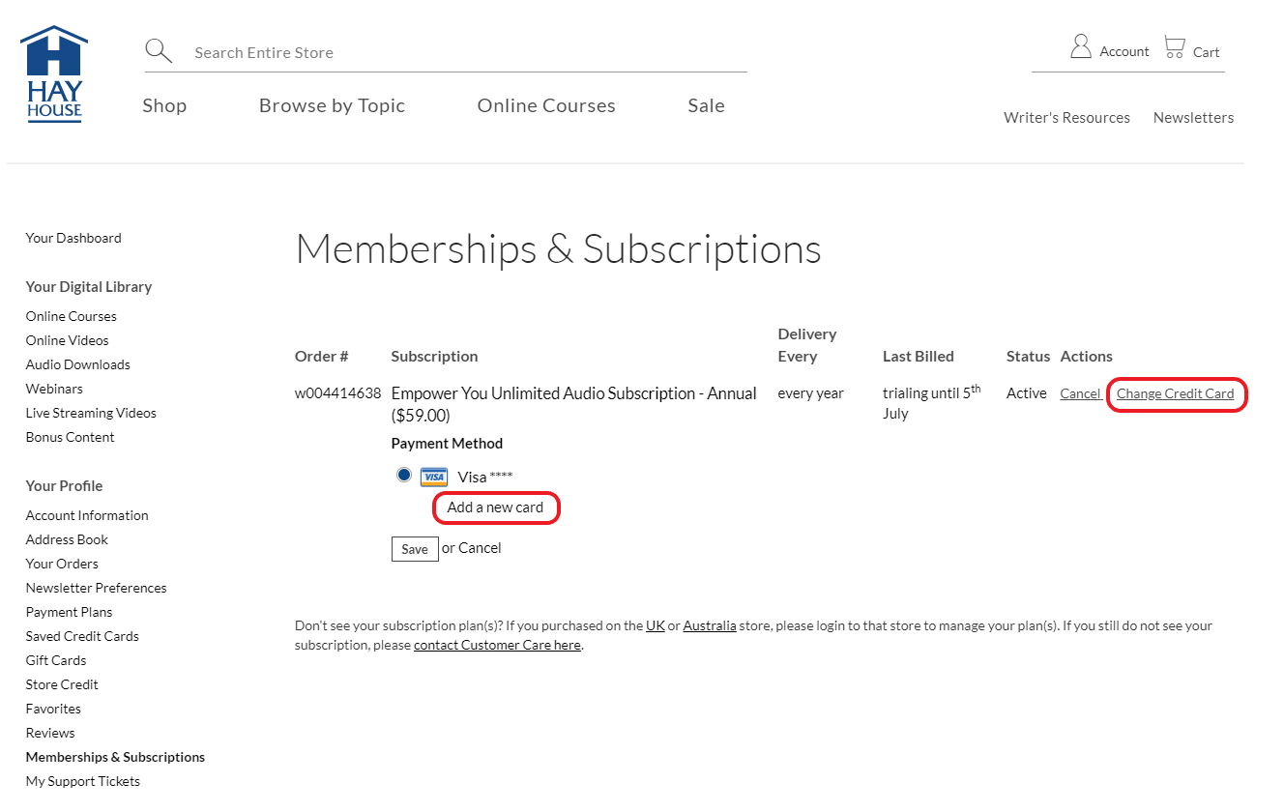Cancel the subscription in Actions column

[1080, 394]
